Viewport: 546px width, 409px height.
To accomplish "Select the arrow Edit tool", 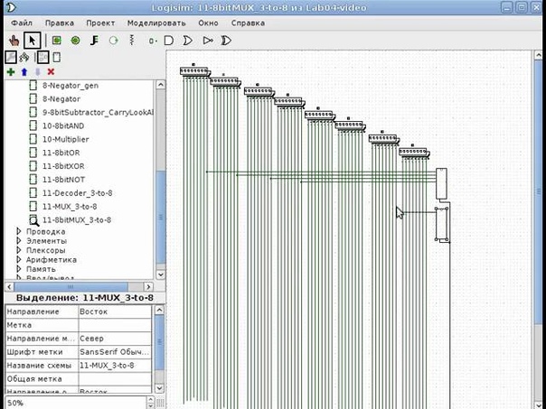I will click(x=33, y=41).
